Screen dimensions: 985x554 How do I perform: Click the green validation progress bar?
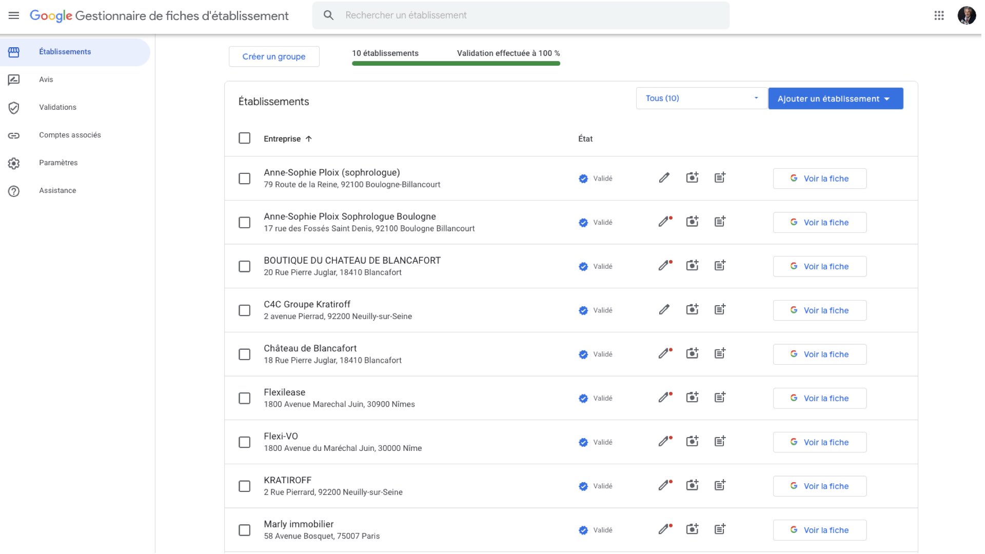coord(456,64)
